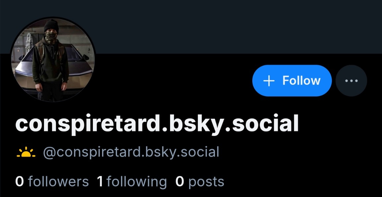Click the following count number one
This screenshot has width=382, height=197.
point(100,182)
